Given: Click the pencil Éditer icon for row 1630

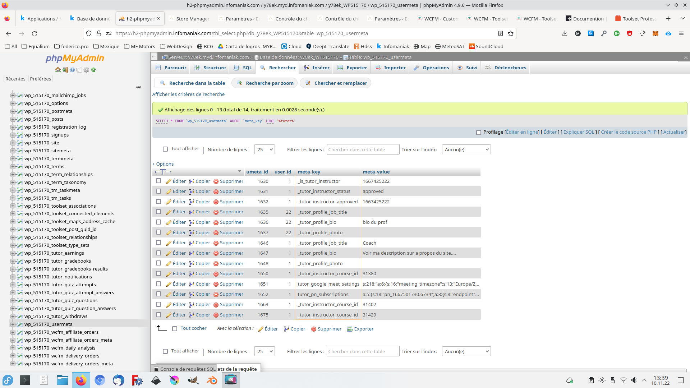Looking at the screenshot, I should click(x=169, y=181).
